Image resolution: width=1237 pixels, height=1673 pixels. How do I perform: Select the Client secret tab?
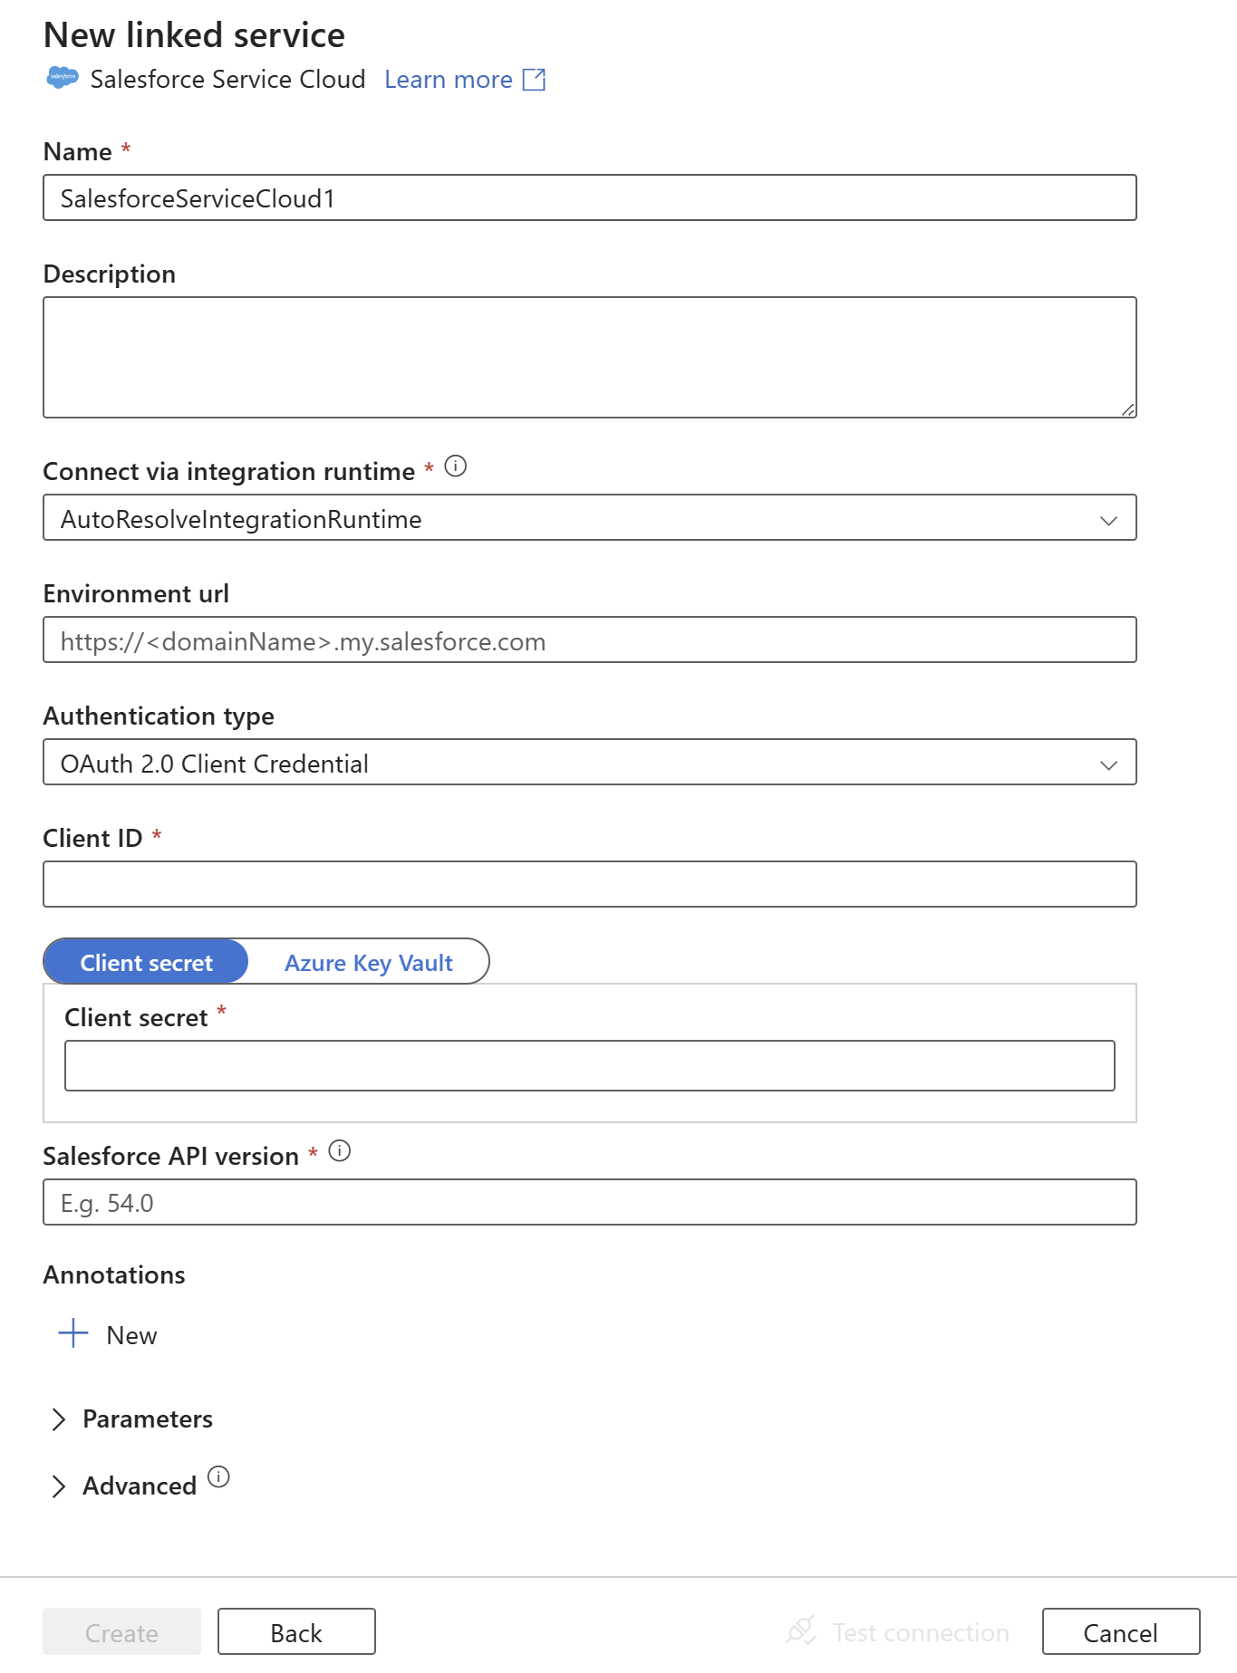[145, 962]
